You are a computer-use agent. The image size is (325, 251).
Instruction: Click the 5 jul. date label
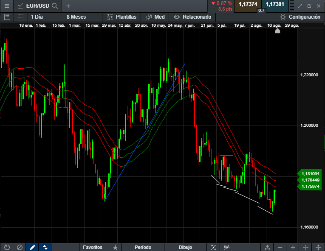222,25
